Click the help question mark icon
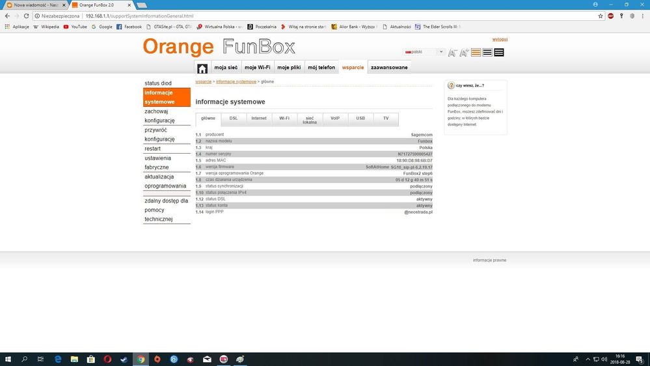The height and width of the screenshot is (366, 650). click(451, 85)
